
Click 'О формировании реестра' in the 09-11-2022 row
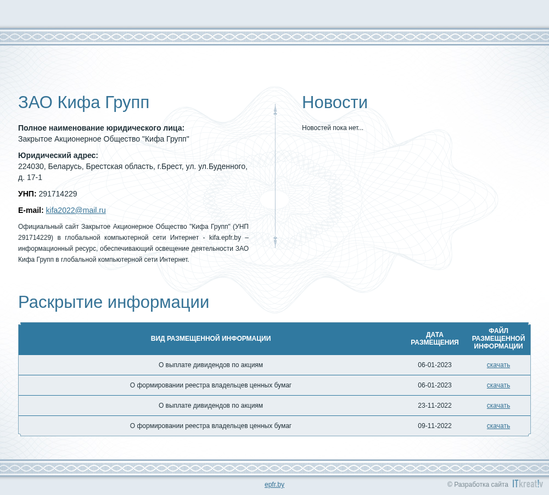click(x=211, y=426)
